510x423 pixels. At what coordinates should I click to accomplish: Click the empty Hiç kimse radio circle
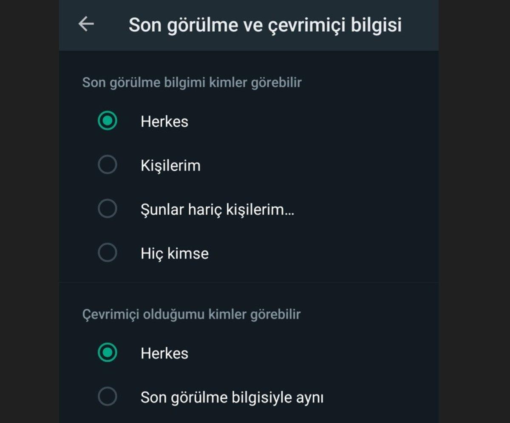tap(107, 253)
